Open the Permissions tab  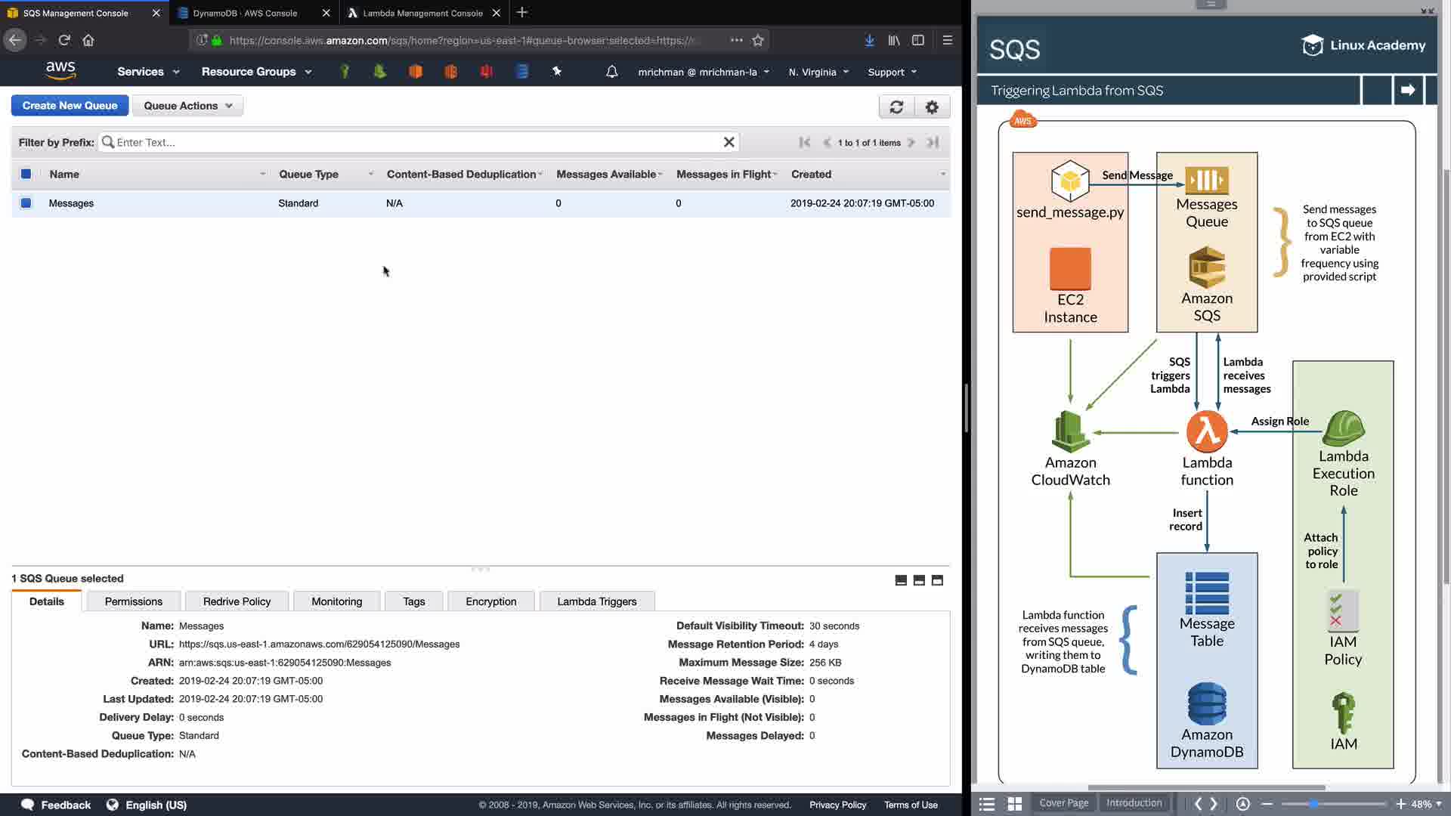tap(133, 601)
